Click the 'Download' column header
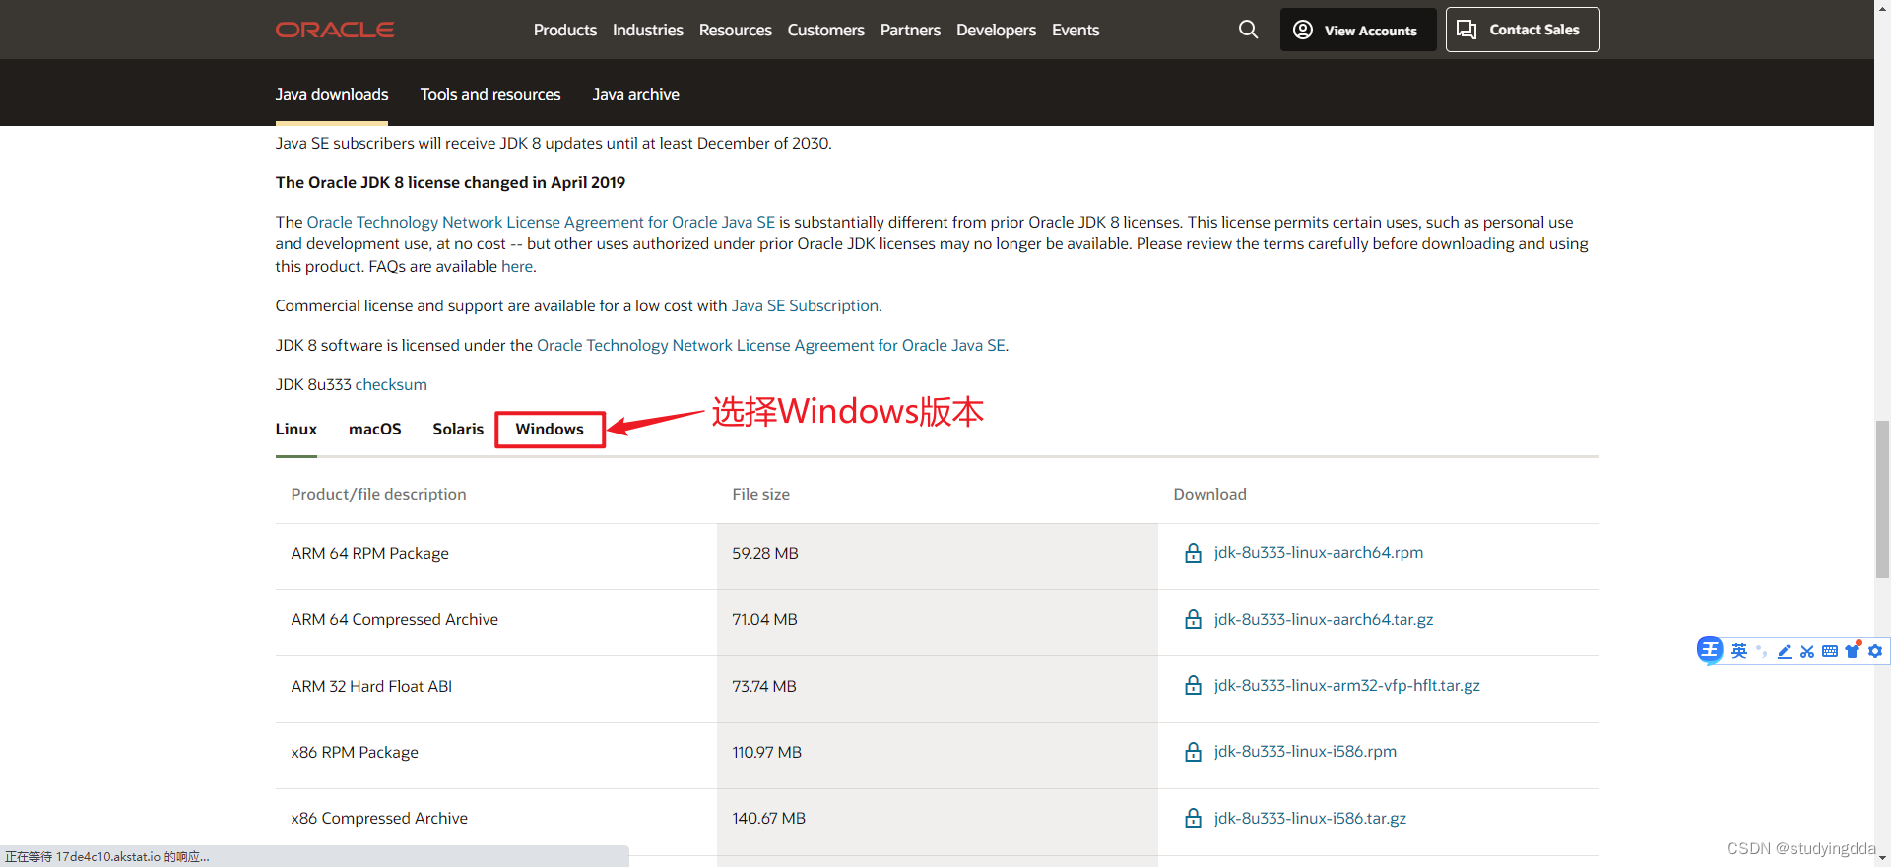1891x867 pixels. click(1209, 495)
